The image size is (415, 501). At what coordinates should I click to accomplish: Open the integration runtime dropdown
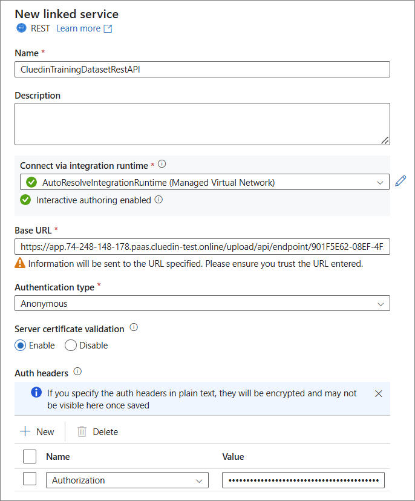click(x=380, y=182)
